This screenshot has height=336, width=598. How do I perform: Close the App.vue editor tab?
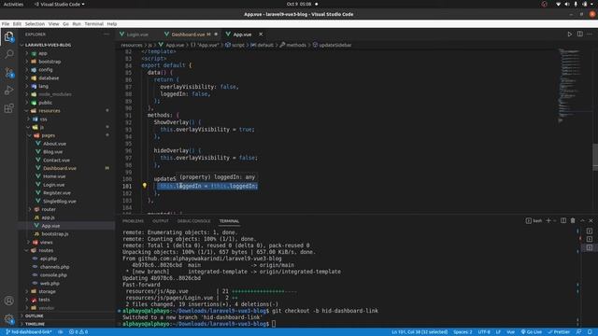click(x=261, y=35)
